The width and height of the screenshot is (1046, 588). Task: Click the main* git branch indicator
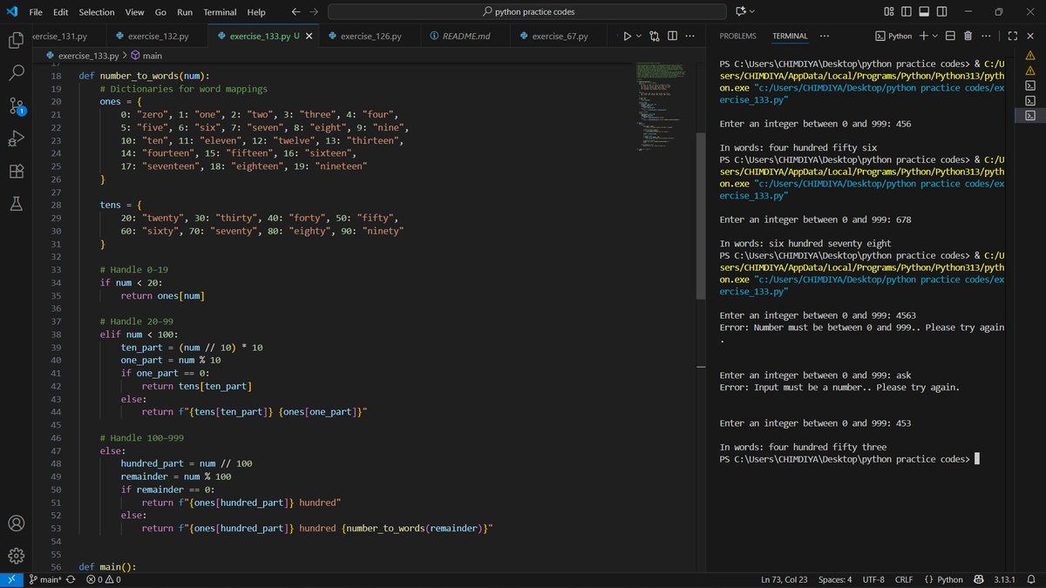44,579
